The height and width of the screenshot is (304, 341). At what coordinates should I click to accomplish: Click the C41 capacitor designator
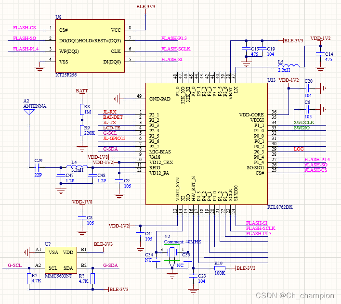149,233
